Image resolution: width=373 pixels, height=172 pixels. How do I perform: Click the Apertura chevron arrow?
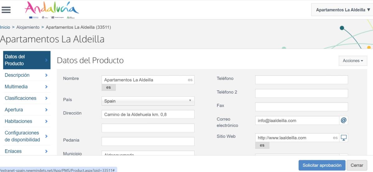click(x=46, y=110)
